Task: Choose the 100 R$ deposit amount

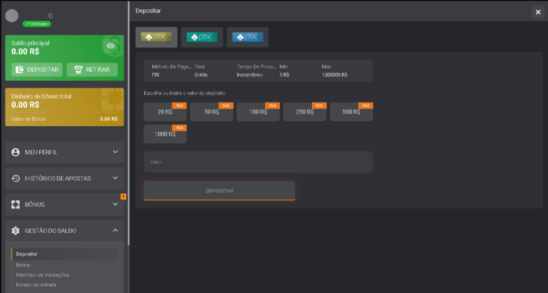Action: 258,112
